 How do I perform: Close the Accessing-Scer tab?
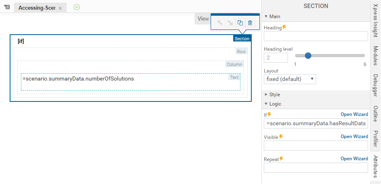(60, 8)
